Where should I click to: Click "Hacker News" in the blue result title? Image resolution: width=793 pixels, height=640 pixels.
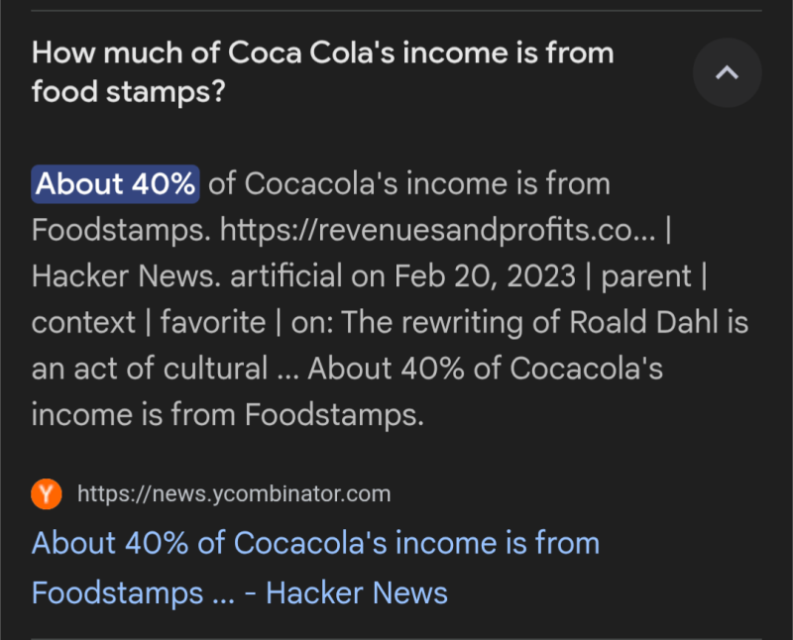357,592
